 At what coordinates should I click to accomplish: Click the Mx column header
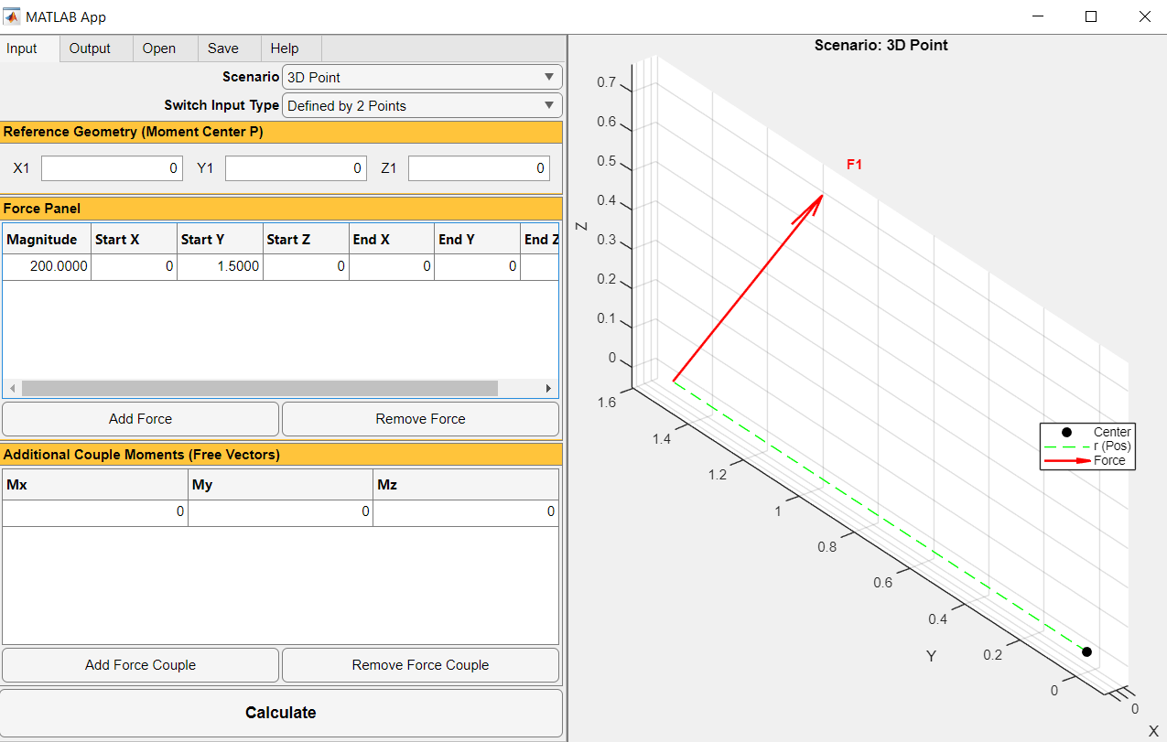[95, 485]
